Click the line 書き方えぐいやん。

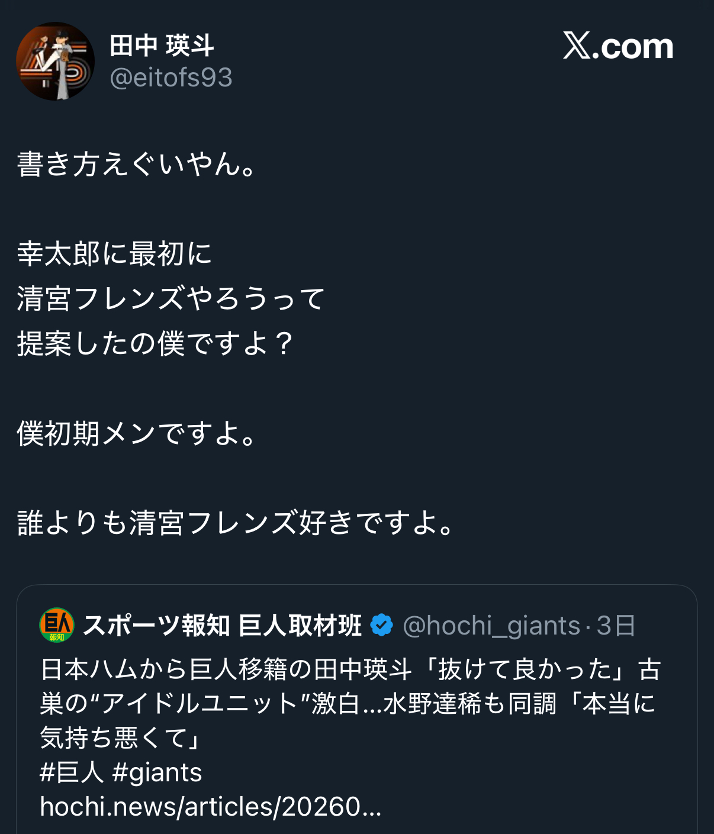pos(136,164)
